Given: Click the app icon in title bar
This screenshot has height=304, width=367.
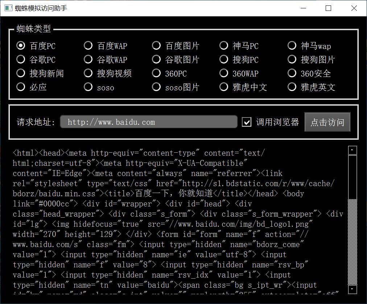Looking at the screenshot, I should (x=8, y=8).
